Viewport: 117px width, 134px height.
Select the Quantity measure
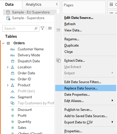[25, 122]
